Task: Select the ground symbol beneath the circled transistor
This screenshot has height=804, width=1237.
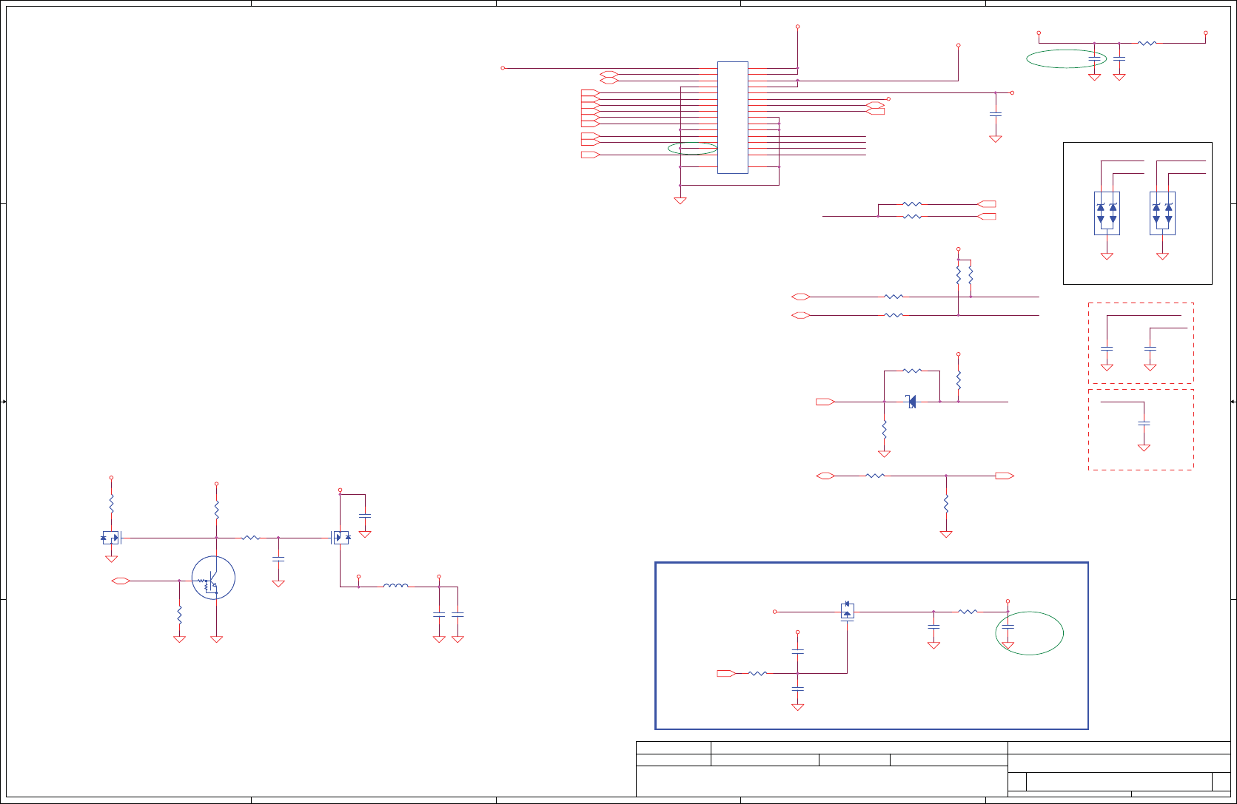Action: pos(216,639)
